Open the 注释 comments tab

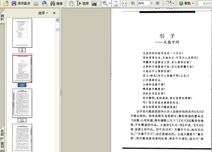tap(2, 145)
